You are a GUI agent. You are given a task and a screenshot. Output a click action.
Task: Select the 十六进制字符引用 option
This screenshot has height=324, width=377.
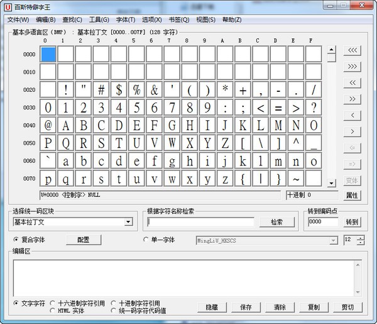pyautogui.click(x=52, y=303)
